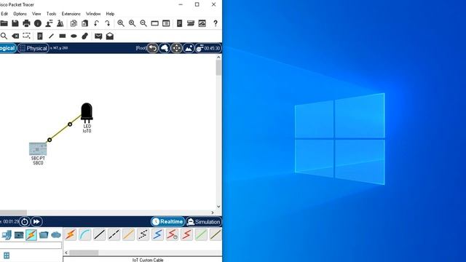Open the Window menu
This screenshot has width=466, height=262.
93,14
